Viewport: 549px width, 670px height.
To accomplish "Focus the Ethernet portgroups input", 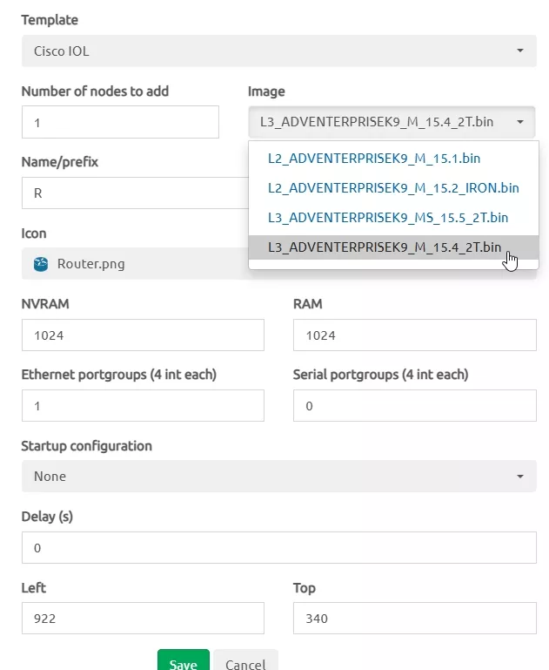I will click(143, 405).
